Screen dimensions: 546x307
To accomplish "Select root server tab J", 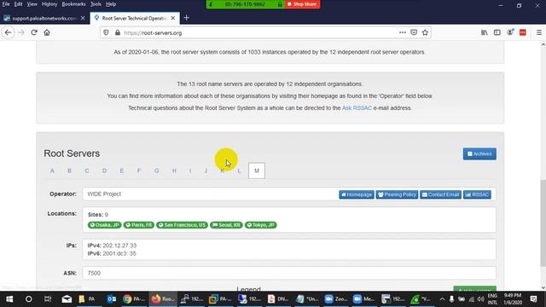I will point(206,171).
